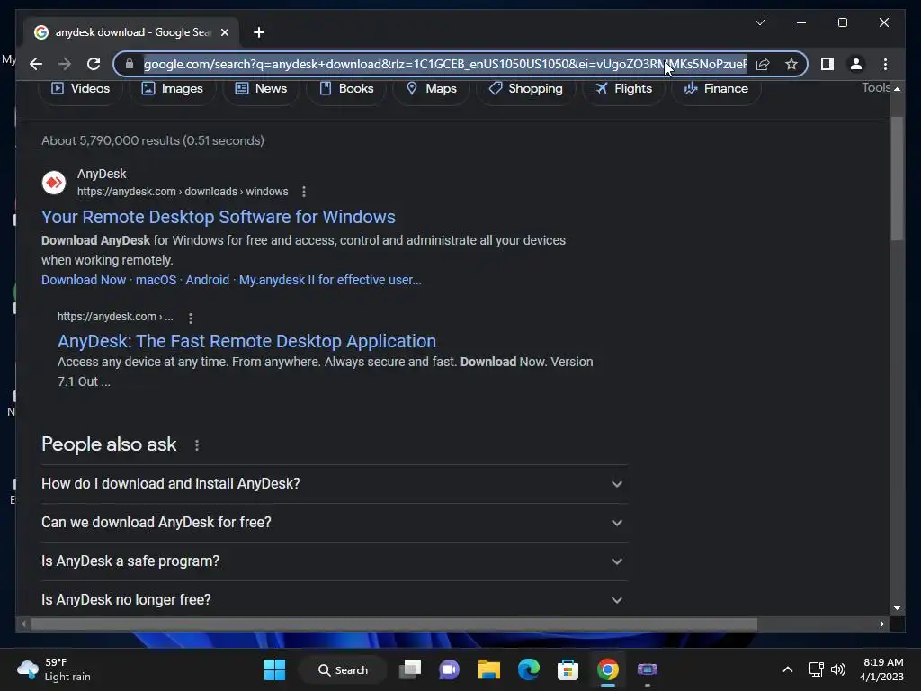Click the taskbar Search box
This screenshot has height=691, width=921.
click(x=343, y=669)
